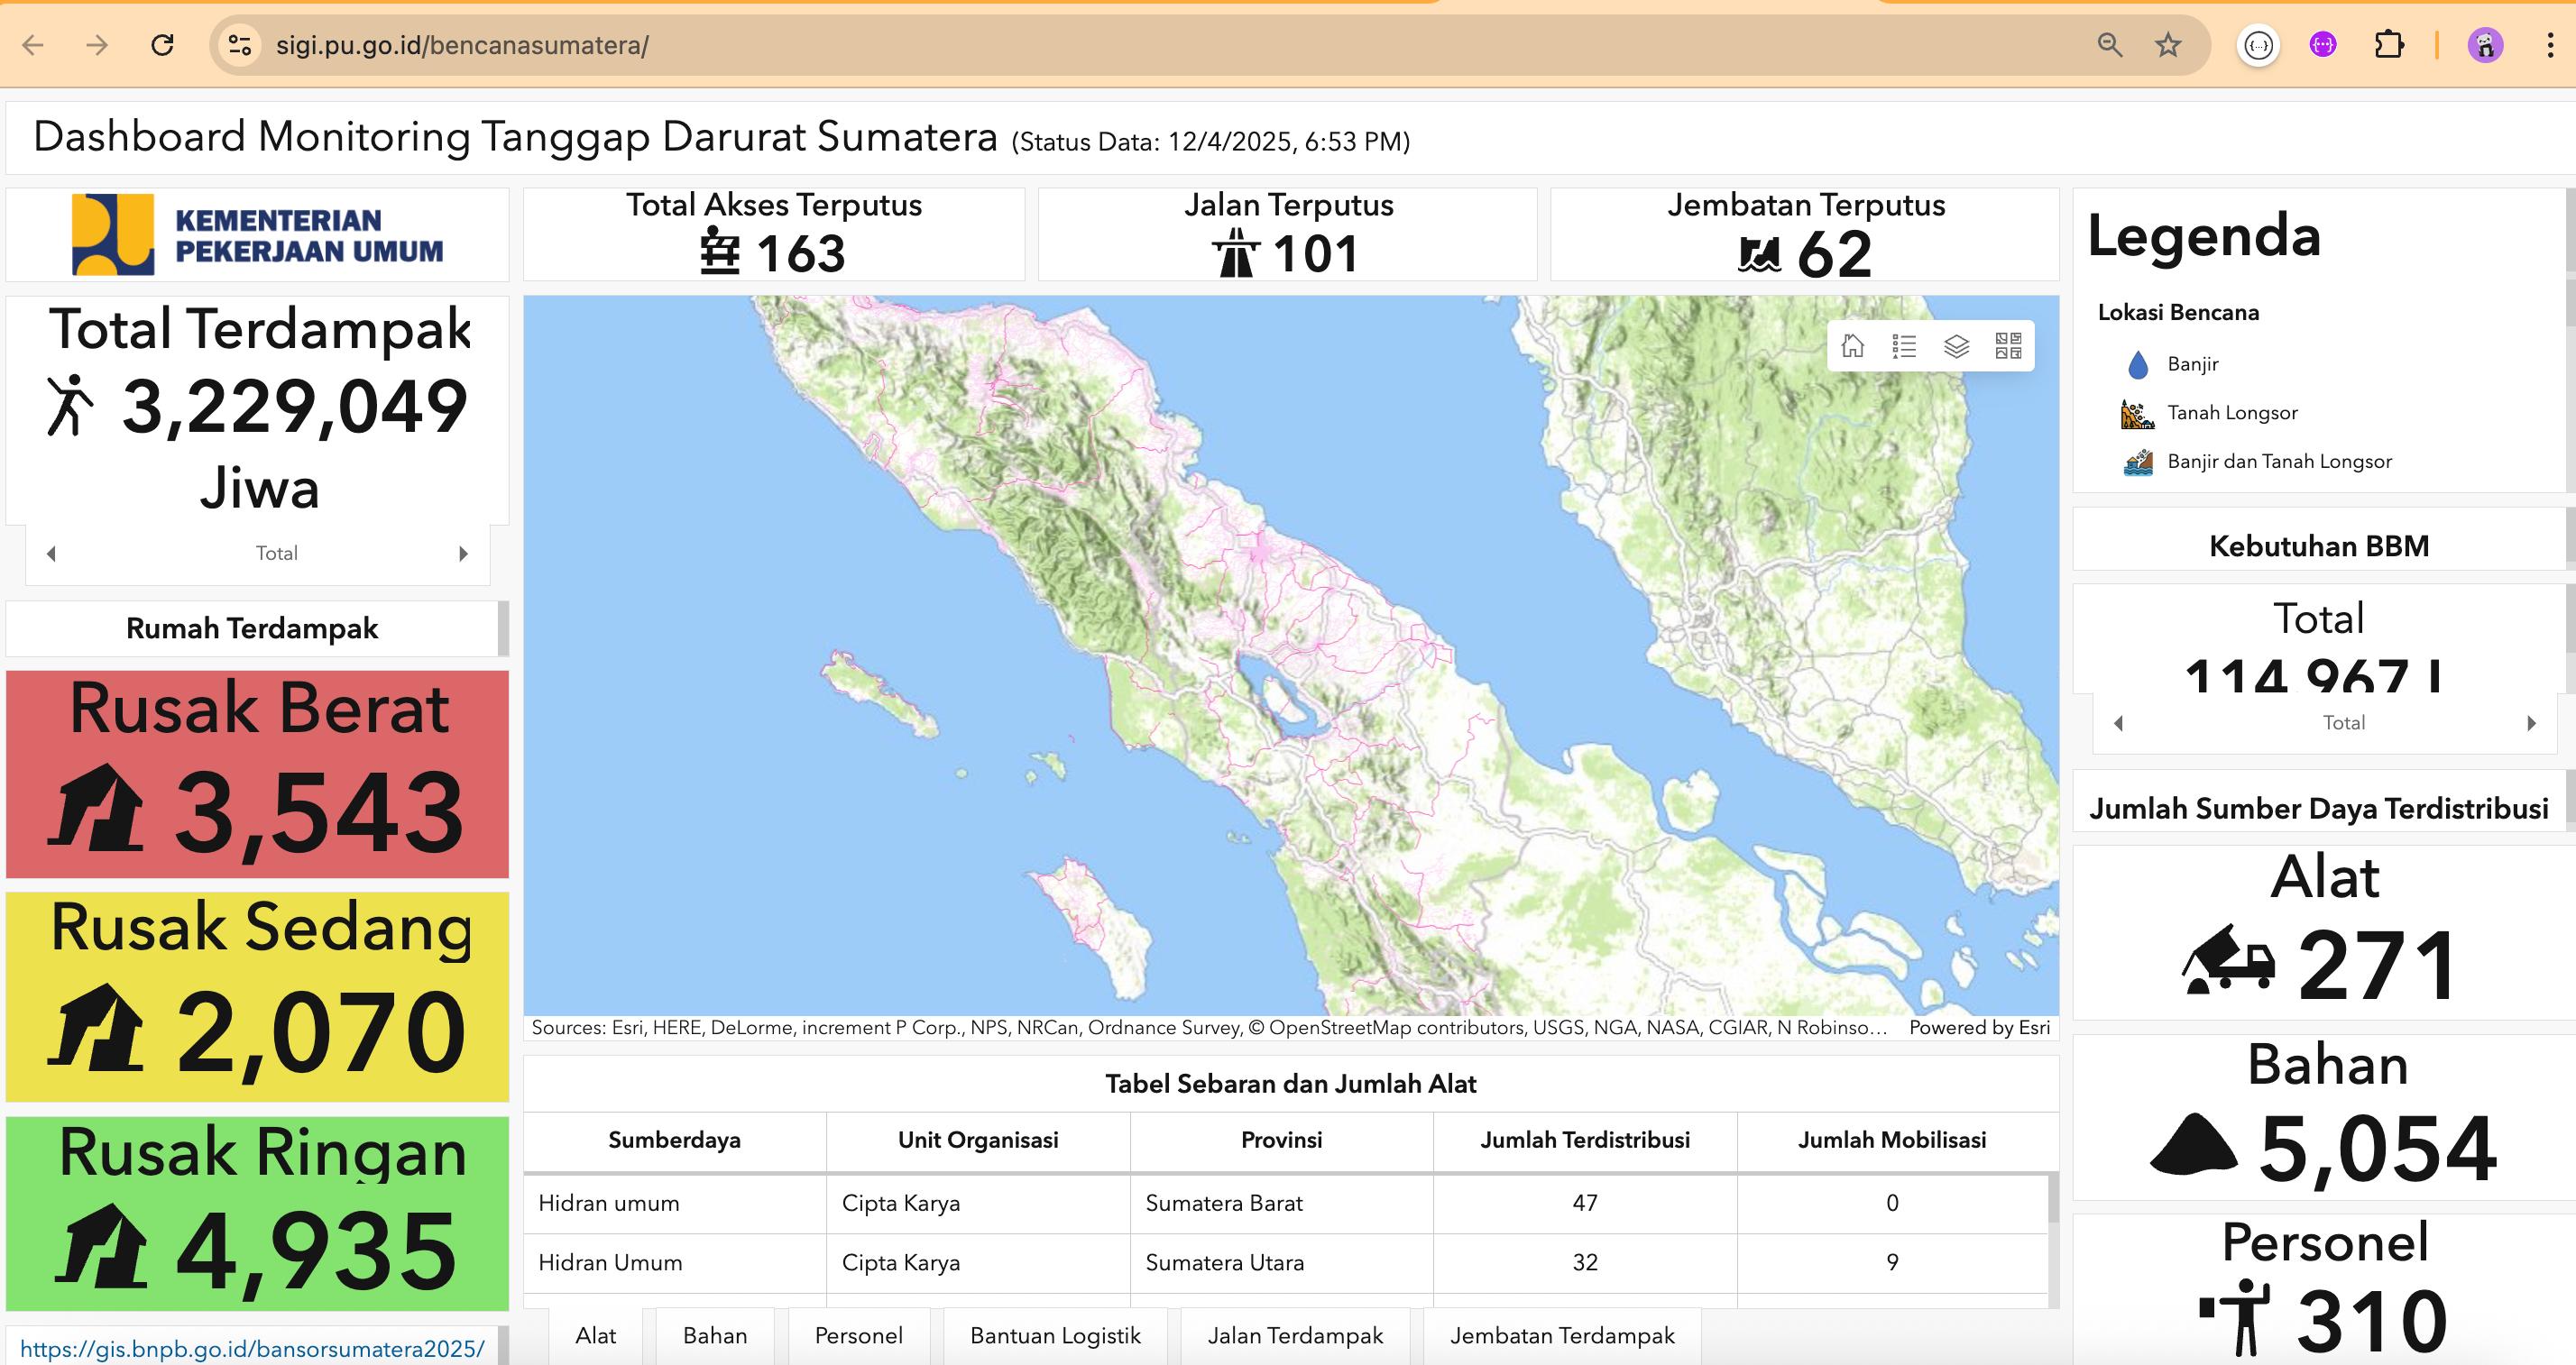
Task: Switch to the Jembatan Terdampak tab
Action: click(x=1561, y=1335)
